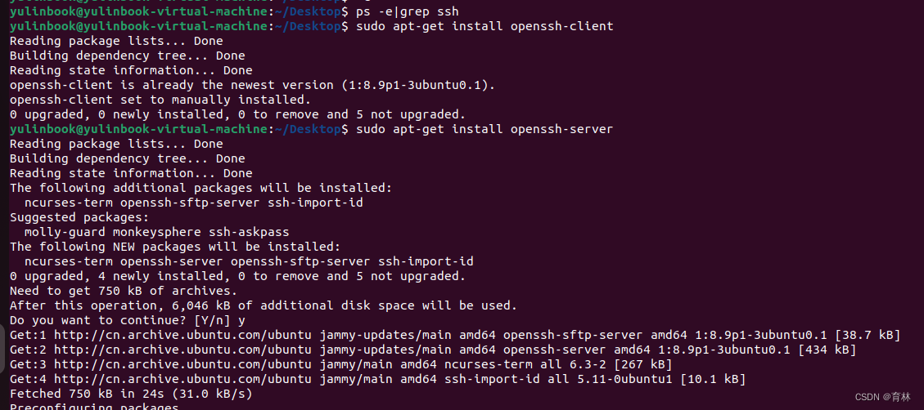Viewport: 924px width, 410px height.
Task: Click the 'Suggested packages:' heading
Action: [79, 217]
